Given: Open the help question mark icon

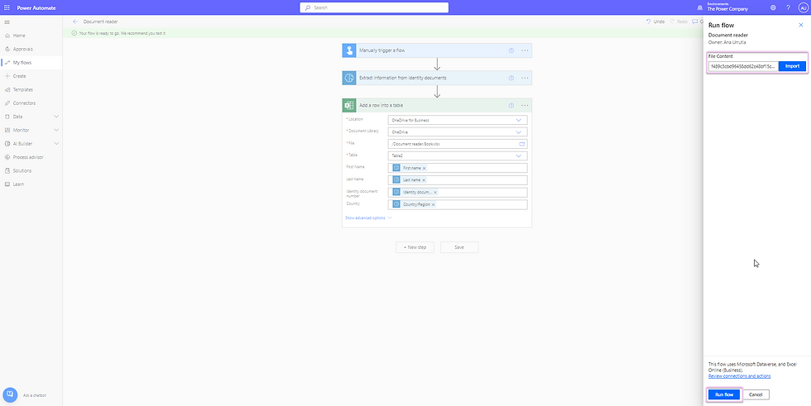Looking at the screenshot, I should (788, 7).
